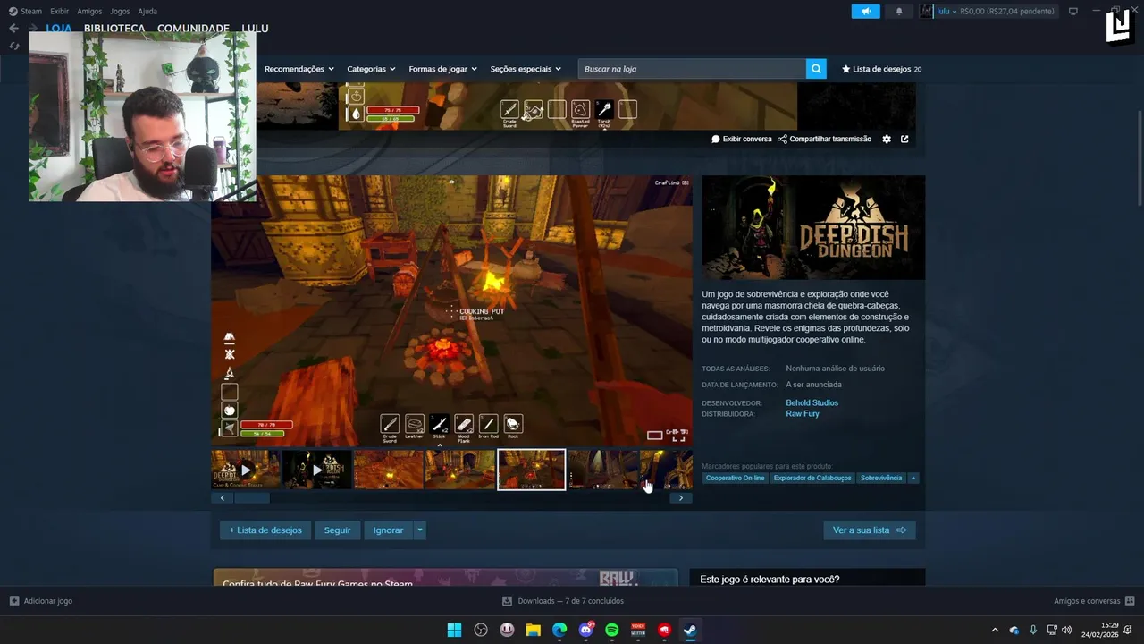The height and width of the screenshot is (644, 1144).
Task: Open the Categorias dropdown menu
Action: point(371,69)
